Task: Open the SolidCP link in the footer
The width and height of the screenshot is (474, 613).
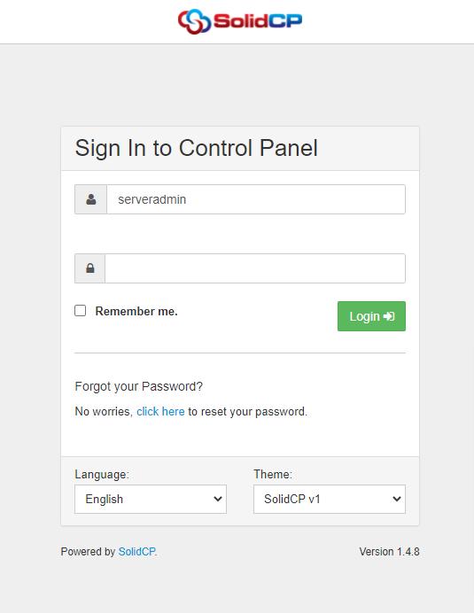Action: (136, 552)
